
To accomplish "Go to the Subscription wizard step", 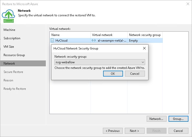I will tap(12, 38).
